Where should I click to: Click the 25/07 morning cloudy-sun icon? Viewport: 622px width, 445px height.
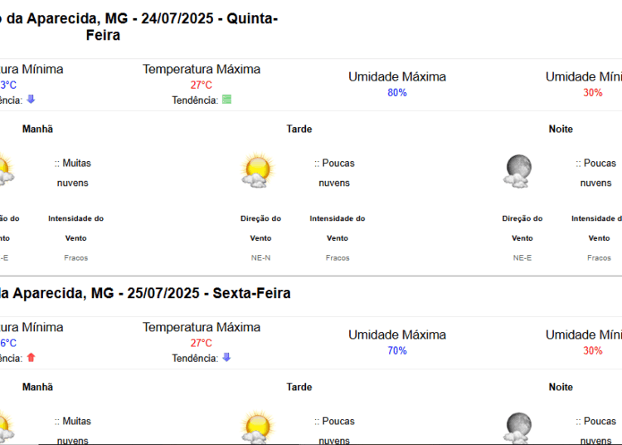point(6,428)
